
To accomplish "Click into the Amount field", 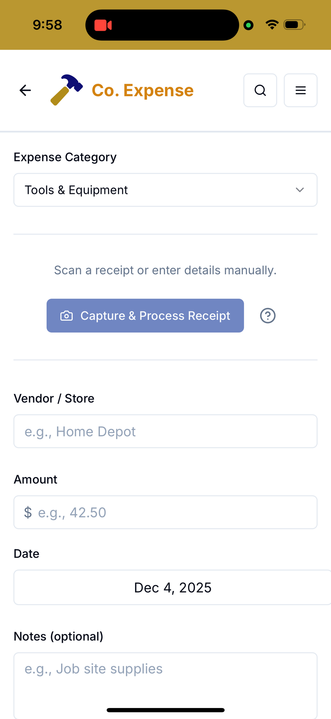I will point(175,512).
